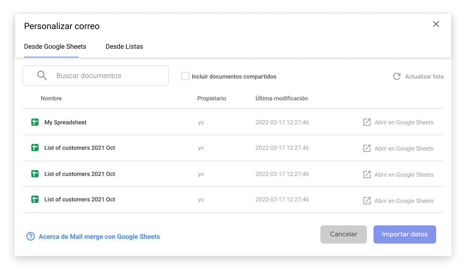Select the Desde Google Sheets tab
Screen dimensions: 466x269
pyautogui.click(x=55, y=47)
